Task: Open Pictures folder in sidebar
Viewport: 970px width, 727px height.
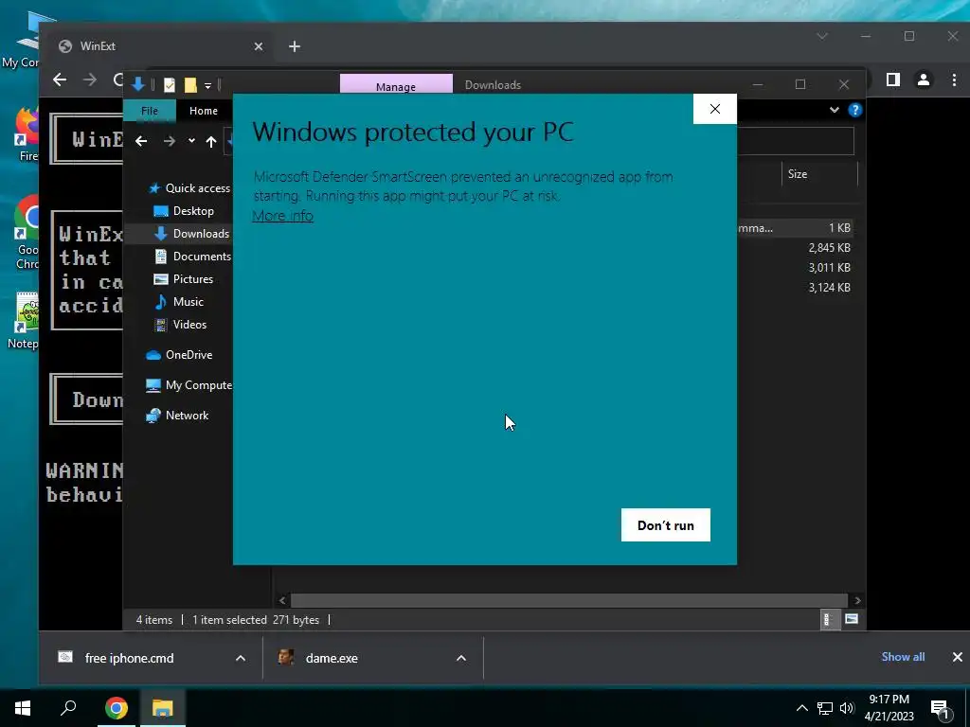Action: point(183,279)
